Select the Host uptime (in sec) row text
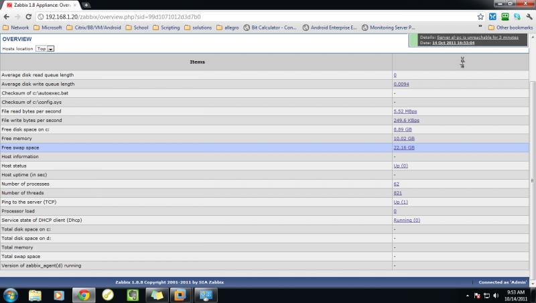The width and height of the screenshot is (536, 303). click(24, 175)
